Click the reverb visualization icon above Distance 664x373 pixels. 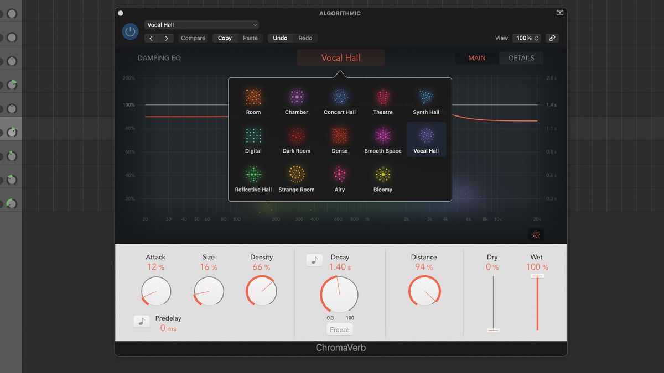536,234
